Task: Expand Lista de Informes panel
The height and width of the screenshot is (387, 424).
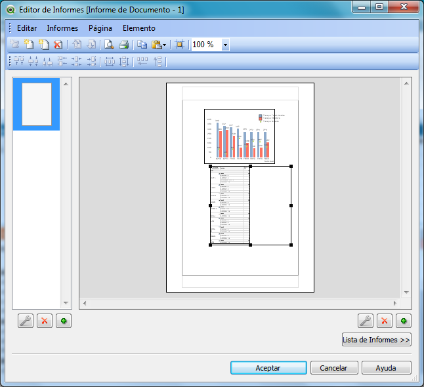Action: coord(376,340)
